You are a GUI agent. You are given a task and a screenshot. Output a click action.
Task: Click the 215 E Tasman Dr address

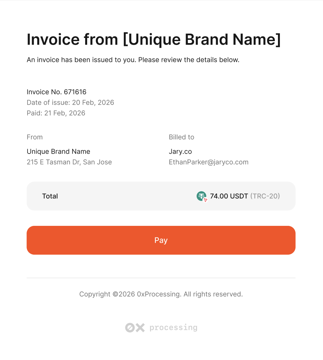coord(69,162)
